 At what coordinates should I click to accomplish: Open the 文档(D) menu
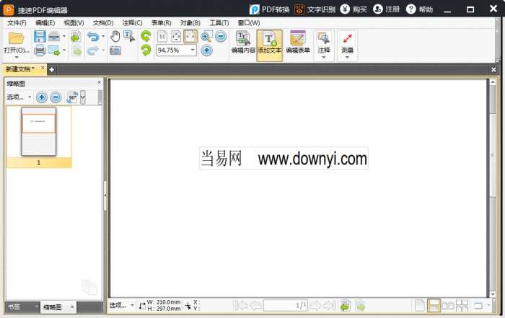point(103,23)
